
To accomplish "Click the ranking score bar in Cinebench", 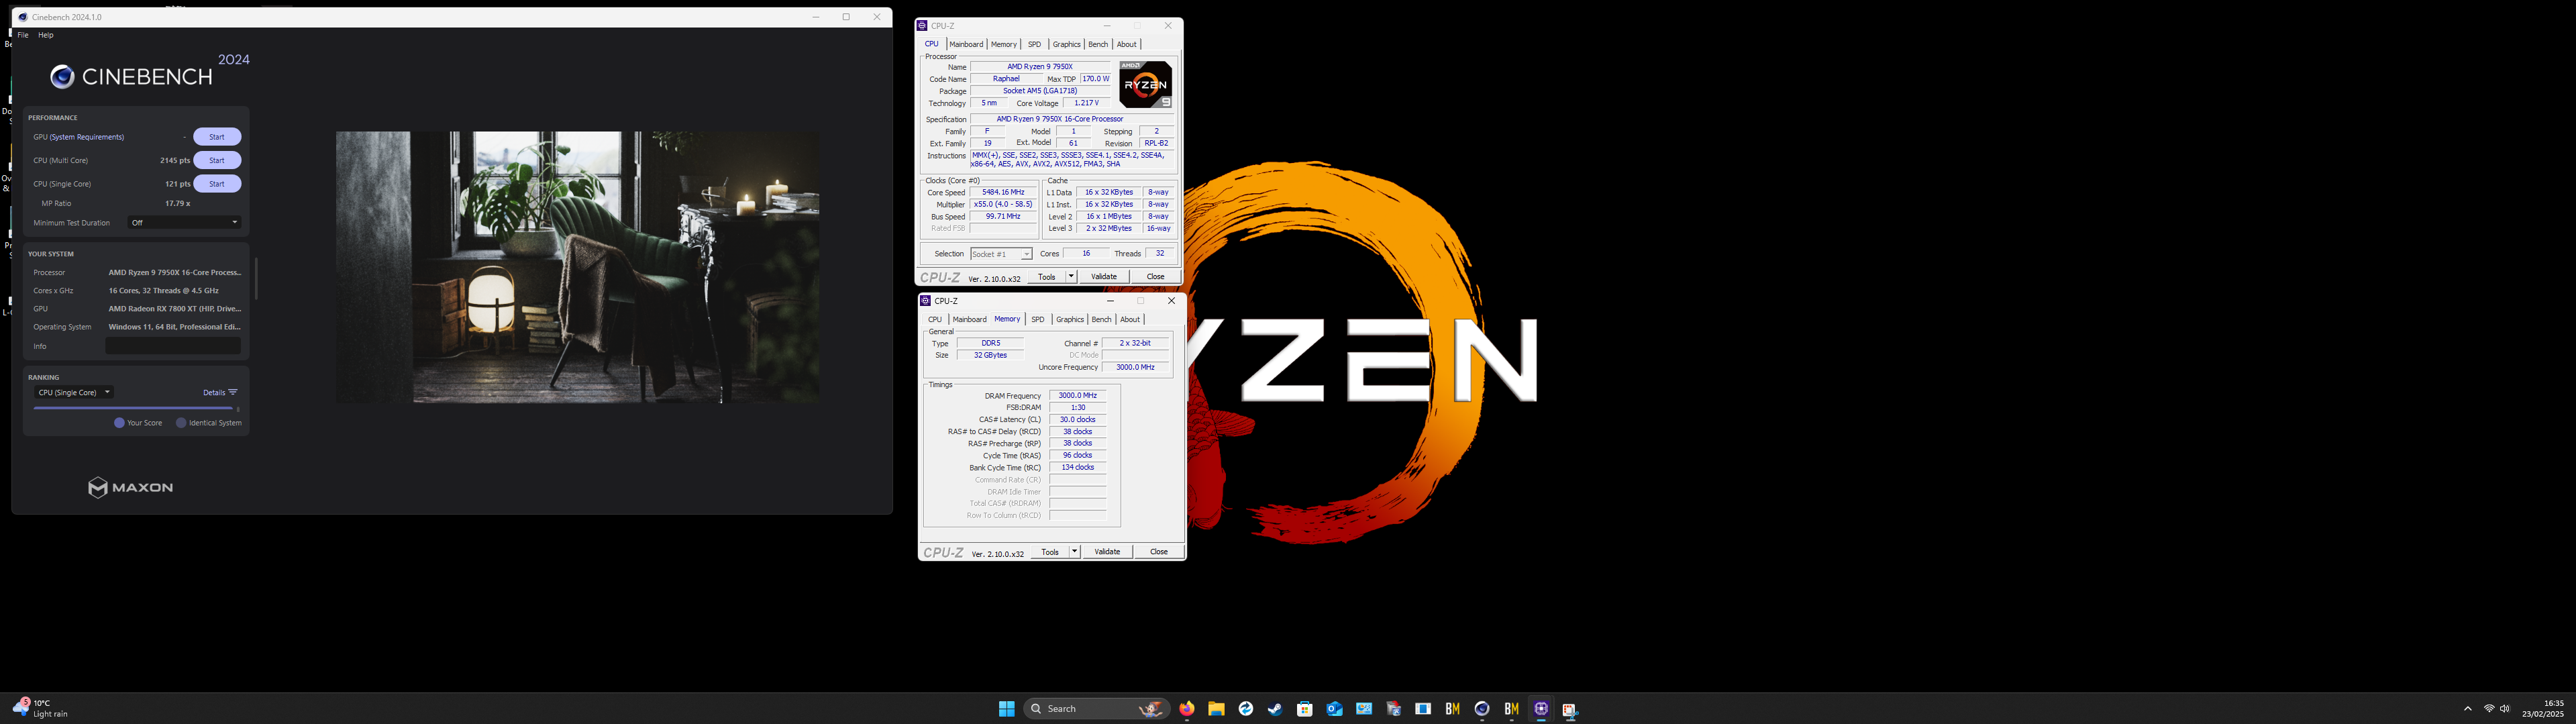I will [x=134, y=408].
